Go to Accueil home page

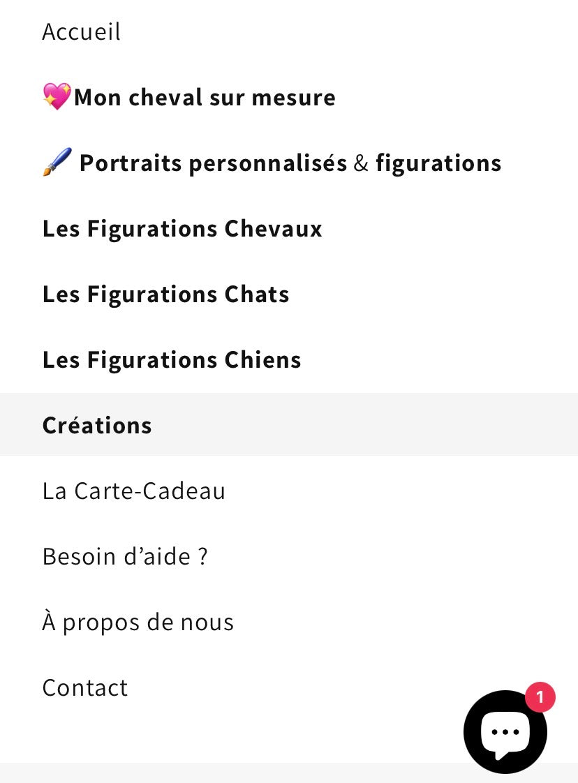(82, 31)
